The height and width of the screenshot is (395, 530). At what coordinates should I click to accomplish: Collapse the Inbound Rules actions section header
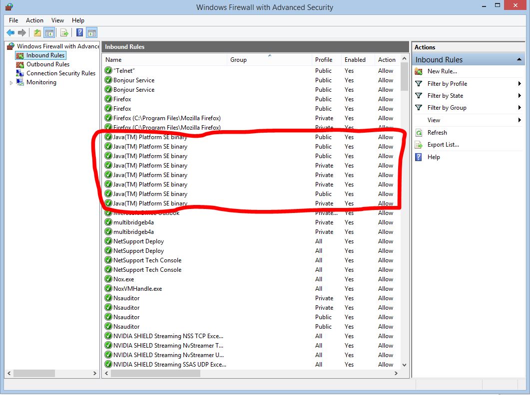tap(519, 60)
